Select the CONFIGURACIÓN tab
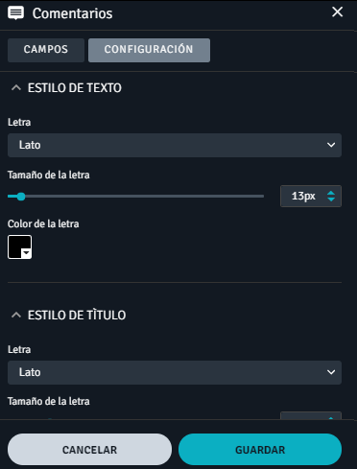The height and width of the screenshot is (469, 357). point(149,50)
